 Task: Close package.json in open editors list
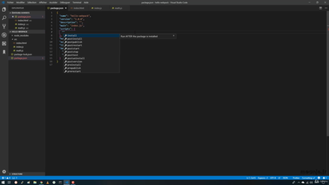[13, 16]
